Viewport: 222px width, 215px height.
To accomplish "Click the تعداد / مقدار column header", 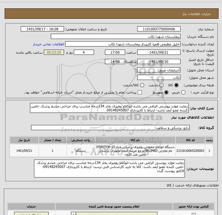I will point(52,140).
